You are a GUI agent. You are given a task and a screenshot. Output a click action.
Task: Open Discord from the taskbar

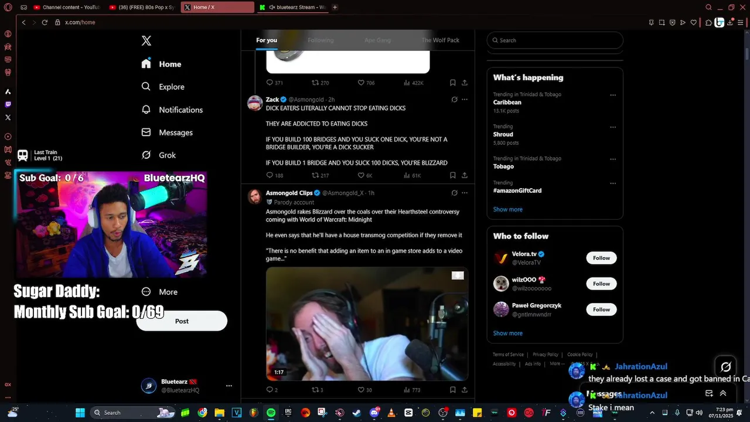click(x=374, y=413)
